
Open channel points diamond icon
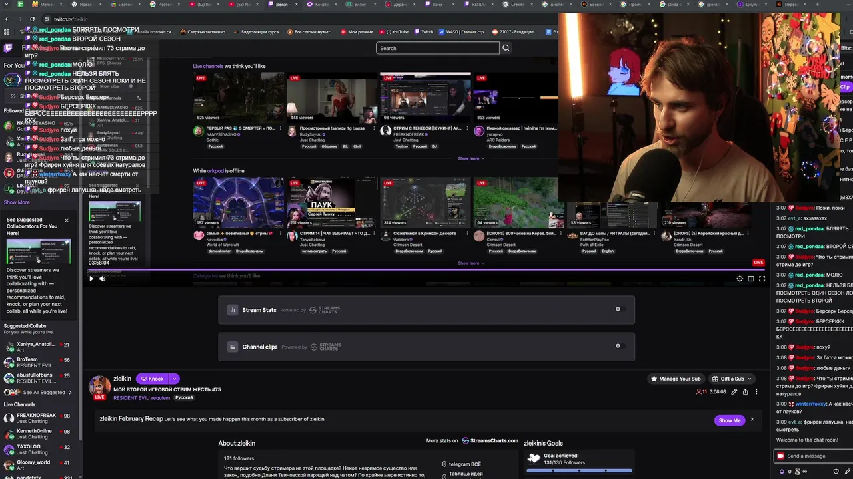coord(782,471)
